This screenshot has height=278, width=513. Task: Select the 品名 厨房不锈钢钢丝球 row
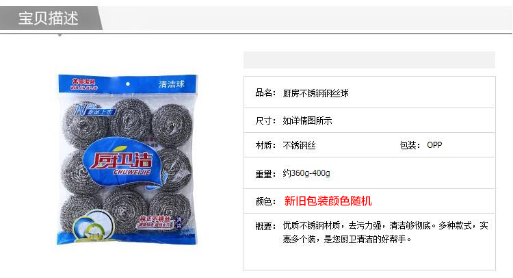[x=369, y=93]
